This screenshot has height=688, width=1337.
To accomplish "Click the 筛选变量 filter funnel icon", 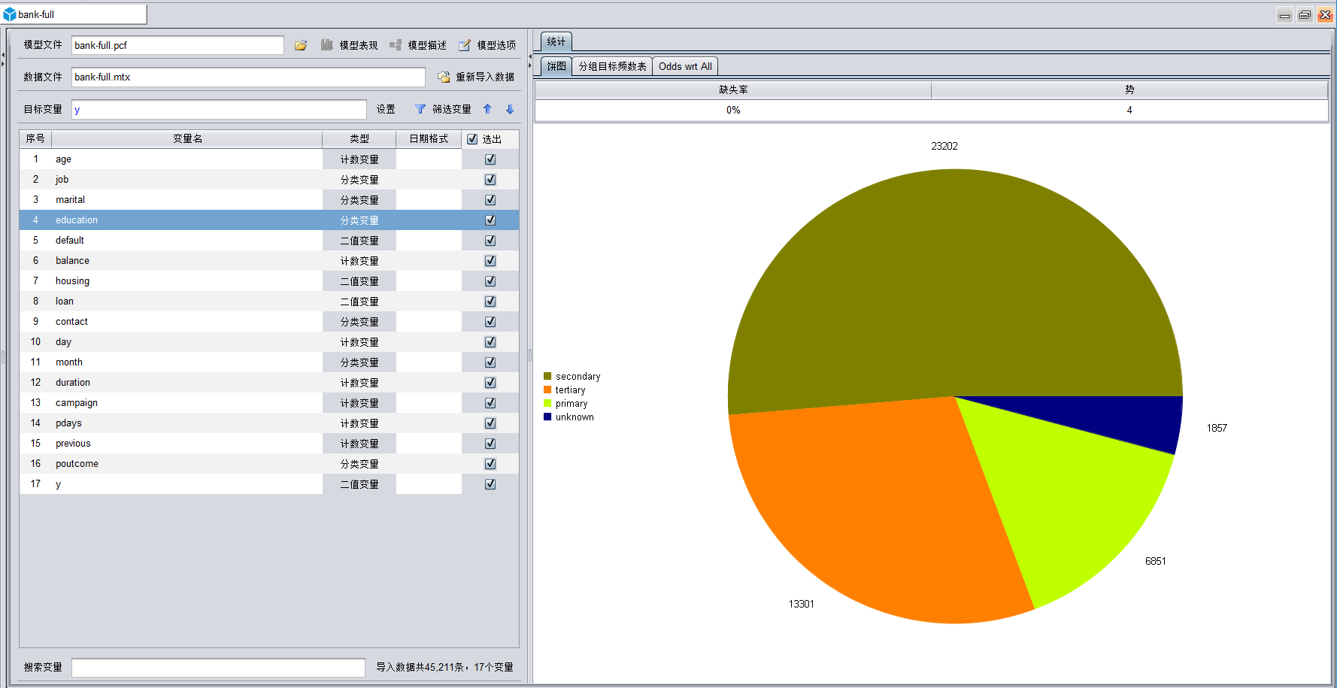I will (x=420, y=109).
